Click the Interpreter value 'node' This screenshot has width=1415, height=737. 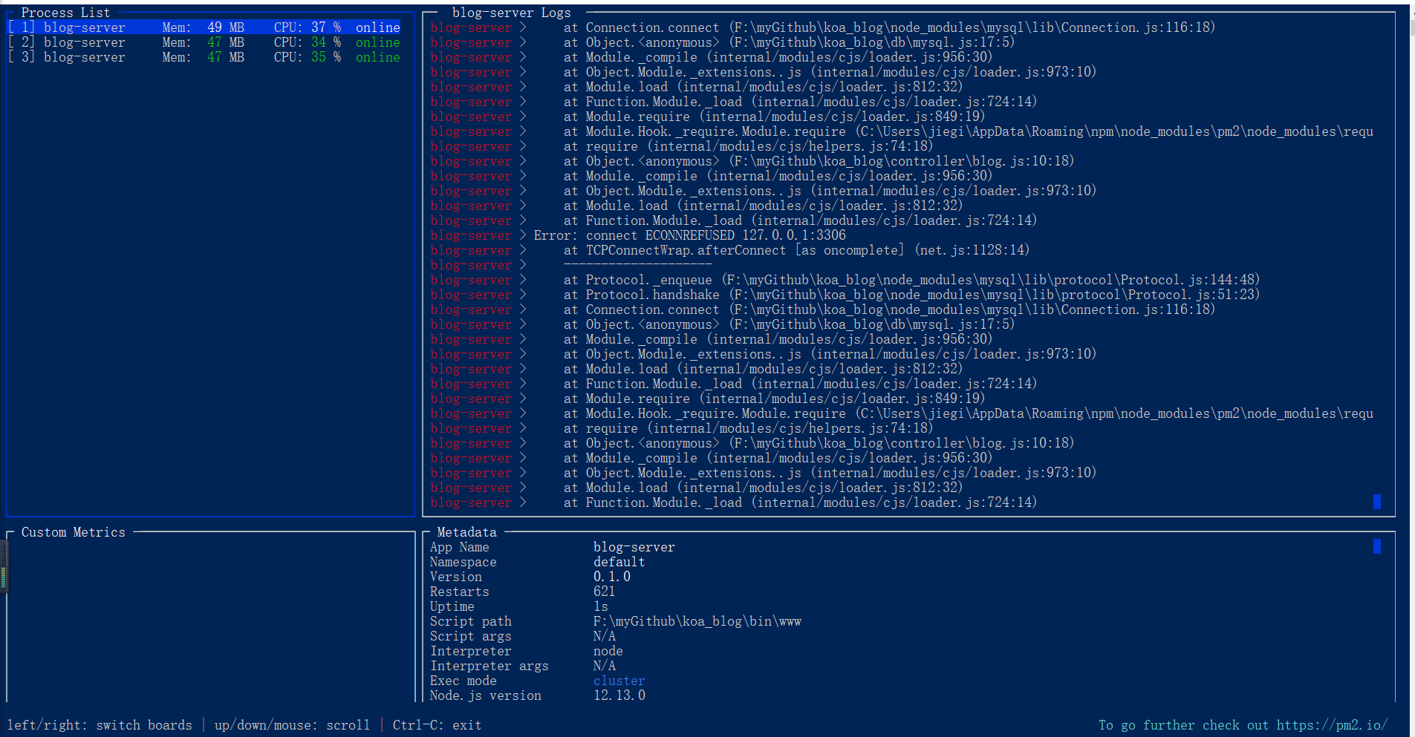point(608,651)
